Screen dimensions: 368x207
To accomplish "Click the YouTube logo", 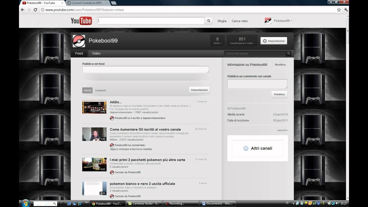I will point(81,21).
